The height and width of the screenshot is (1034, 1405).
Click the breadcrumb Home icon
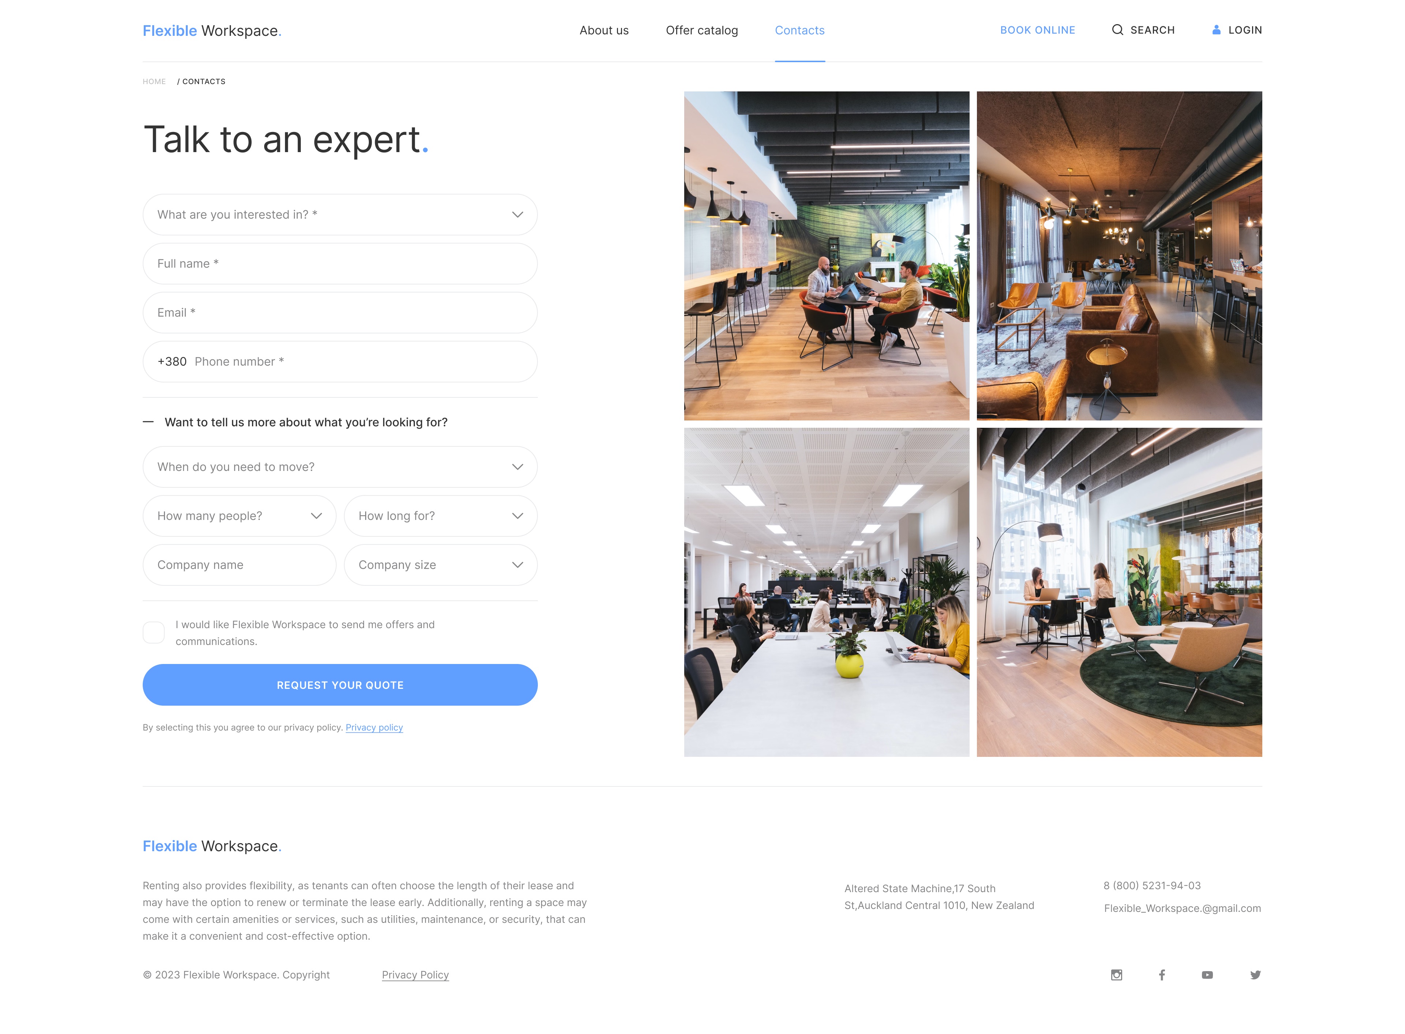click(x=154, y=81)
